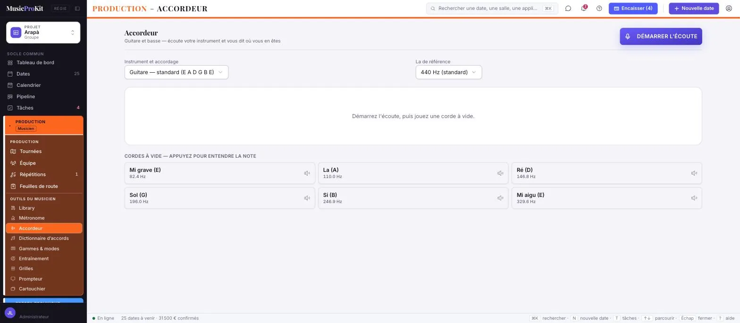Open the La de référence dropdown

(449, 72)
